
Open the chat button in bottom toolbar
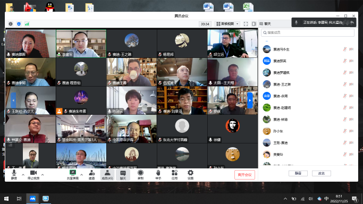tap(123, 175)
